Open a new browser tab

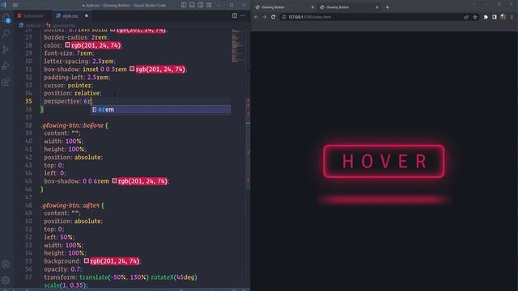[387, 7]
